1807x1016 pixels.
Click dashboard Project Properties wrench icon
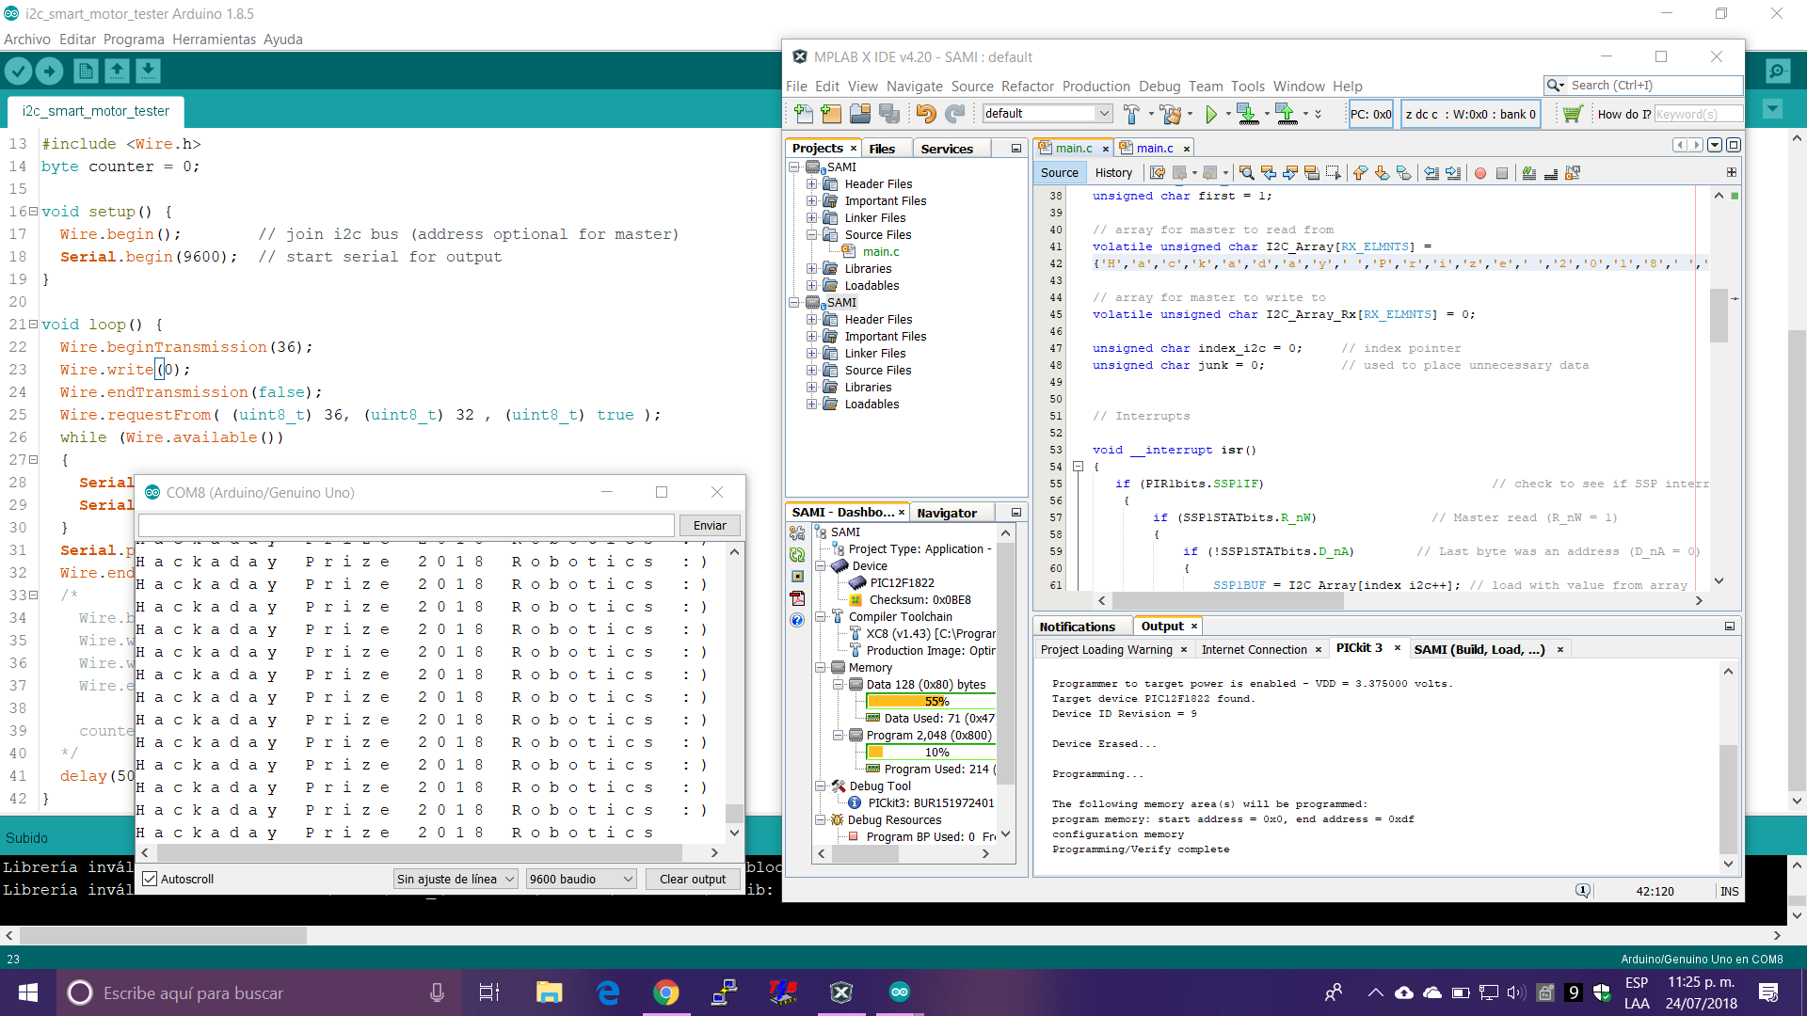point(796,533)
